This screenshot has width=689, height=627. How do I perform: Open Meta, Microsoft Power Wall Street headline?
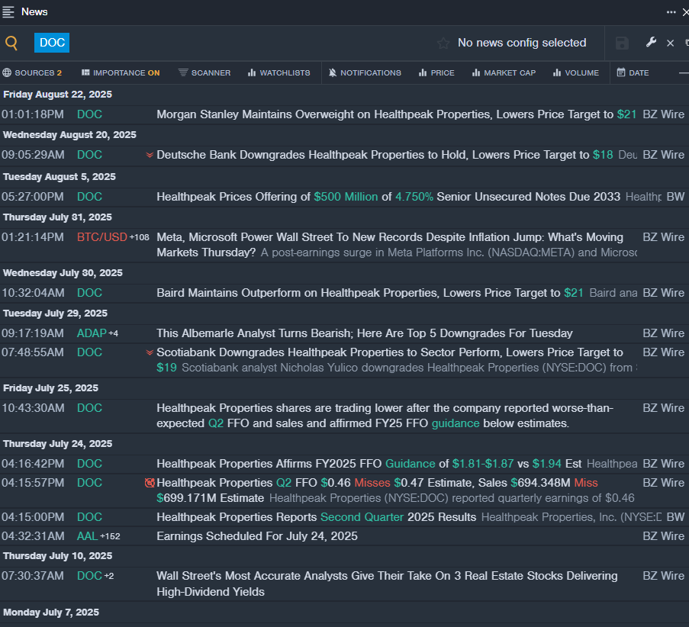(390, 244)
